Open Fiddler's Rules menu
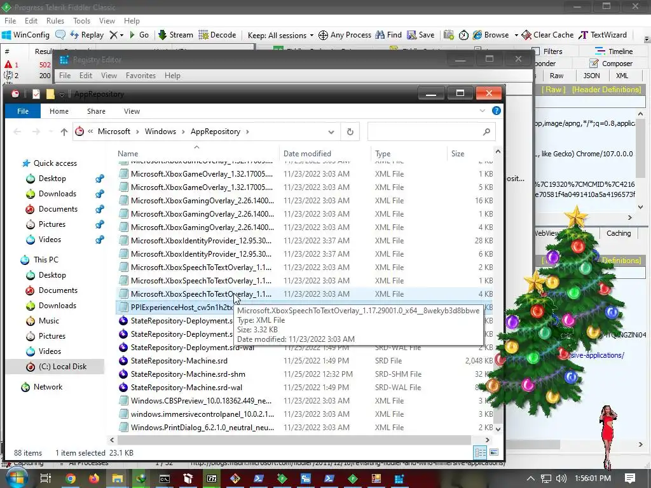 55,21
